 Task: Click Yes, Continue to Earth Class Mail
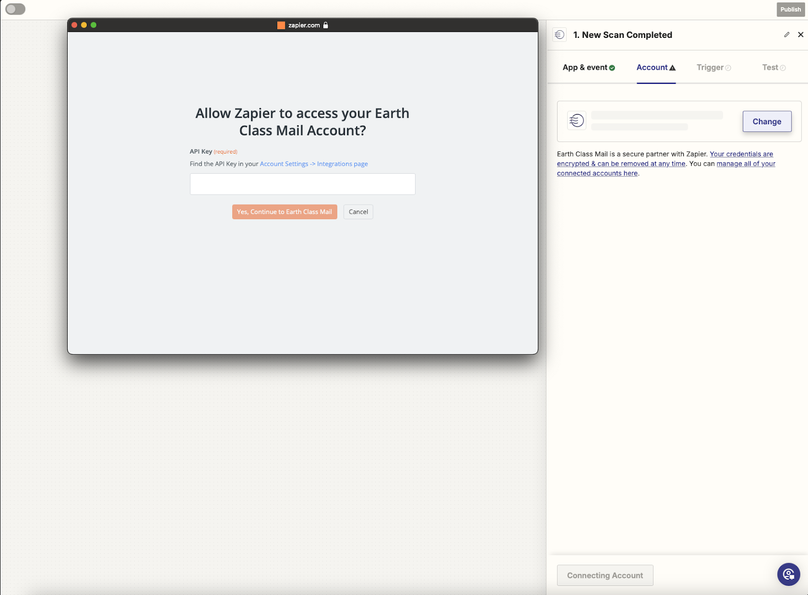(284, 212)
